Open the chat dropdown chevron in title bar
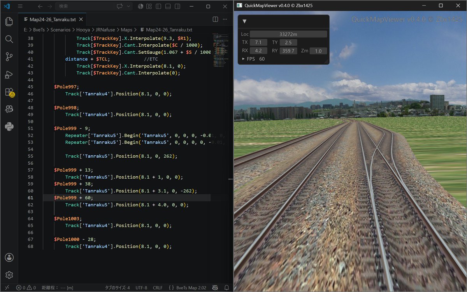The height and width of the screenshot is (292, 467). click(129, 6)
